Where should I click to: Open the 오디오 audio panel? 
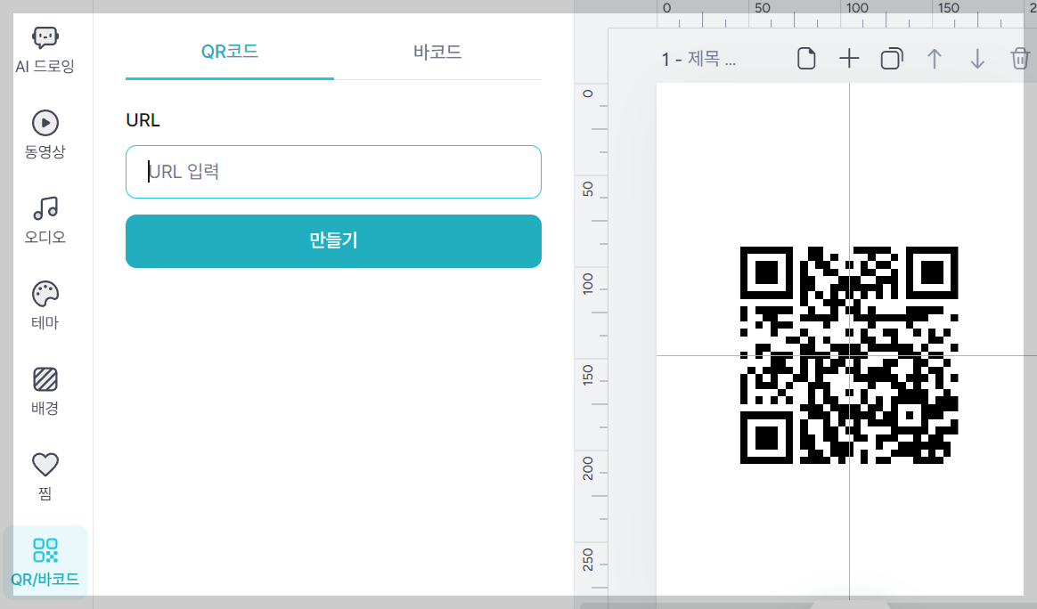(x=45, y=220)
